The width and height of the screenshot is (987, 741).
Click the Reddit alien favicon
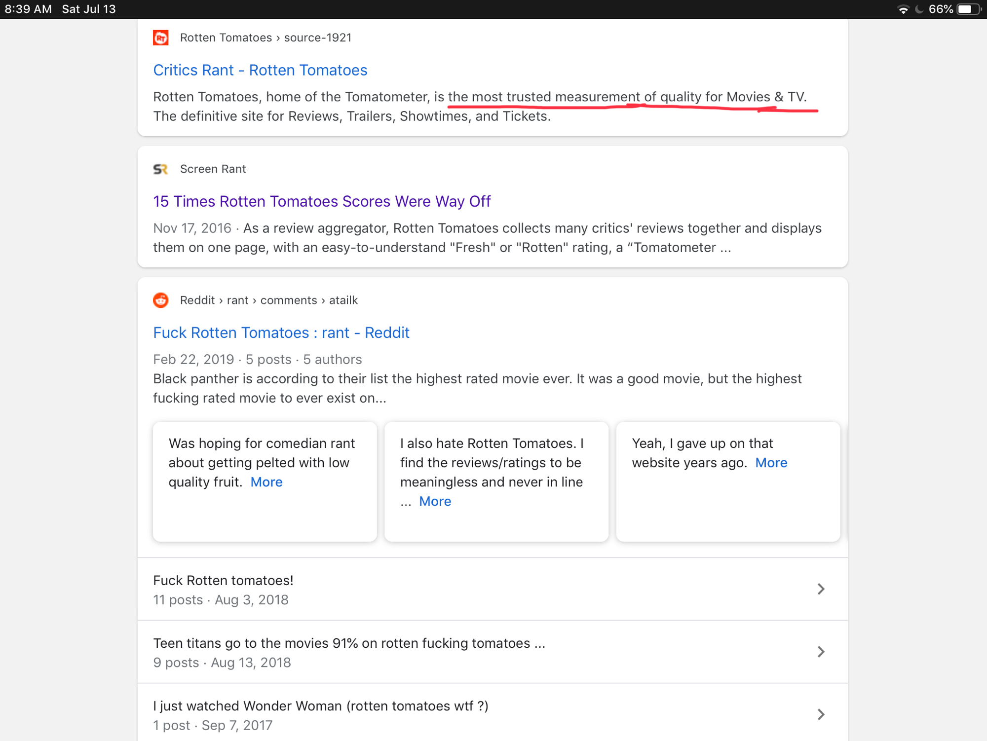(160, 300)
